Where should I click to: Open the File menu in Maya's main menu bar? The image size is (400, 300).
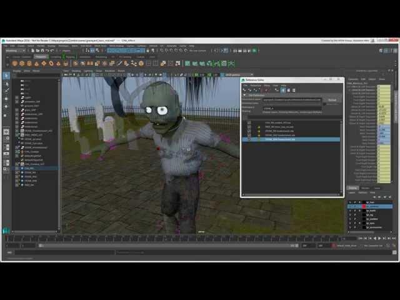coord(6,46)
